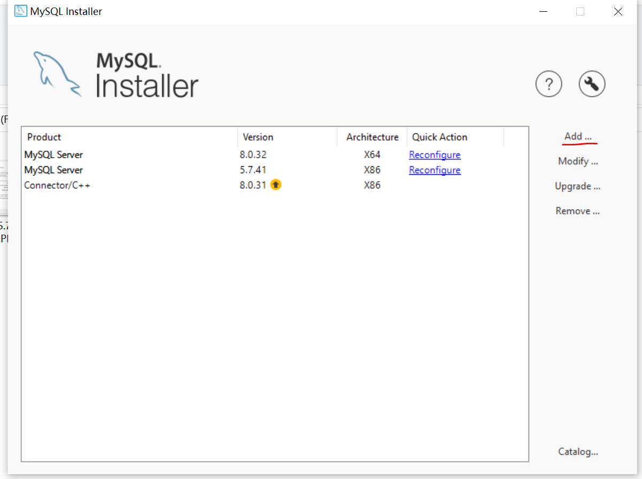Reconfigure MySQL Server 5.7.41
This screenshot has width=642, height=479.
pyautogui.click(x=435, y=170)
